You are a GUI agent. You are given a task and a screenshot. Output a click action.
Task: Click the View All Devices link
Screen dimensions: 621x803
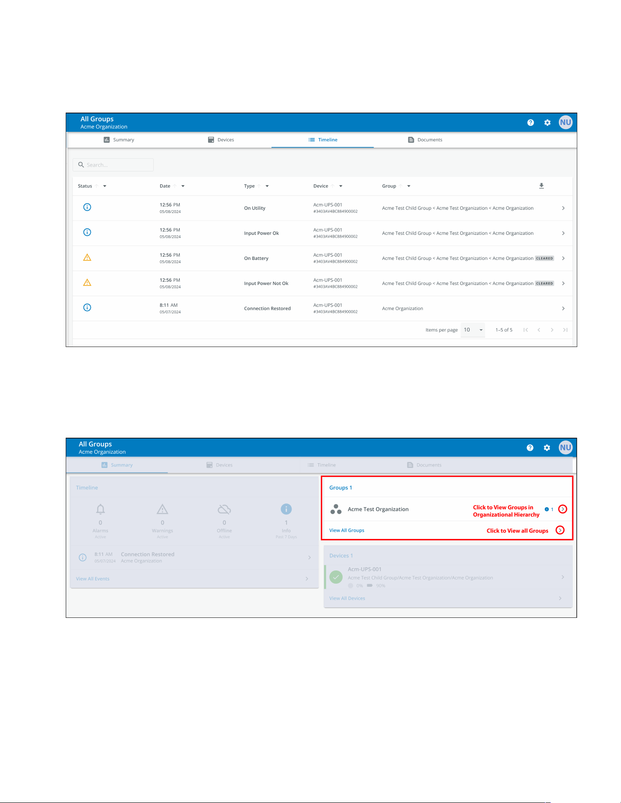[347, 598]
